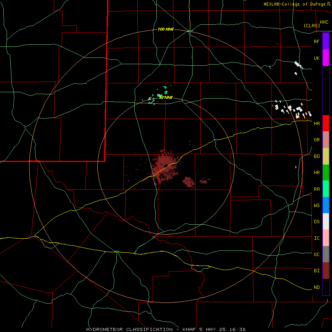This screenshot has width=332, height=332.
Task: Click the IC pink legend swatch
Action: pos(326,238)
